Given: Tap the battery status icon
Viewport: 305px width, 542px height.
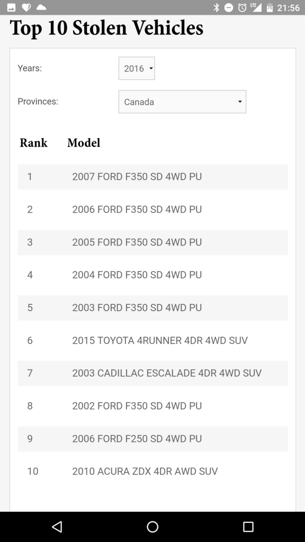Looking at the screenshot, I should click(270, 7).
